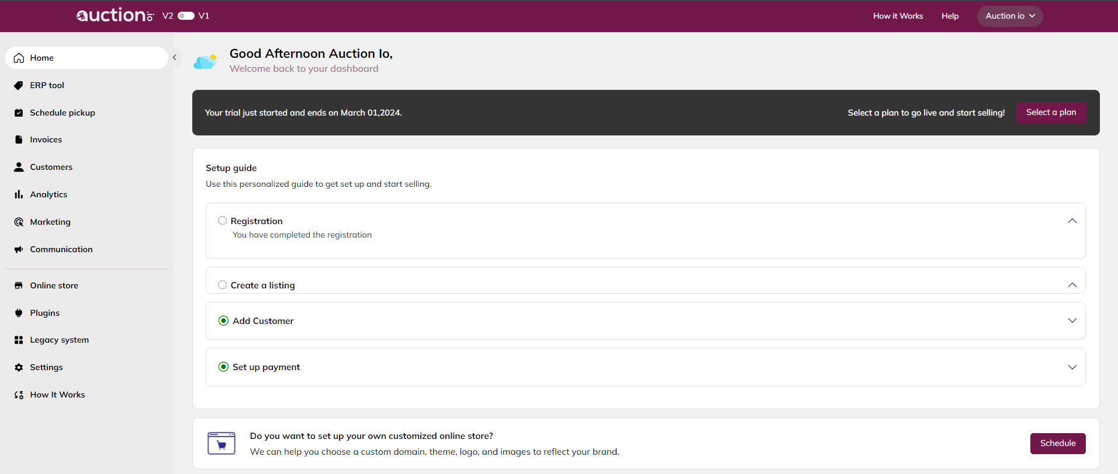Toggle the V2/V1 version switch

(186, 16)
